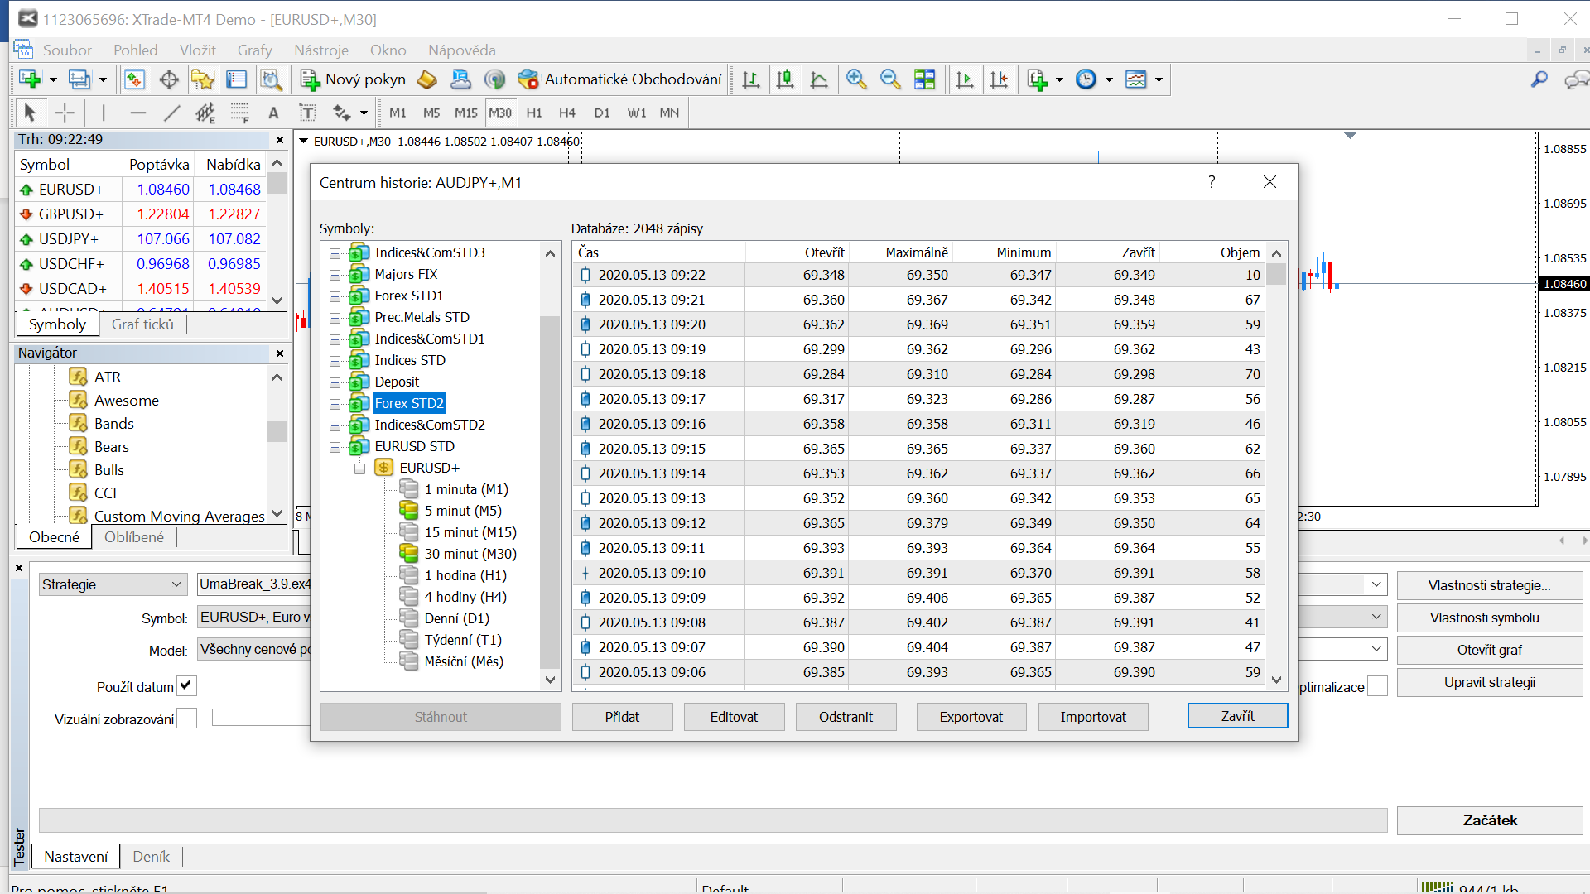Image resolution: width=1590 pixels, height=894 pixels.
Task: Toggle the Použít datum checkbox
Action: point(187,685)
